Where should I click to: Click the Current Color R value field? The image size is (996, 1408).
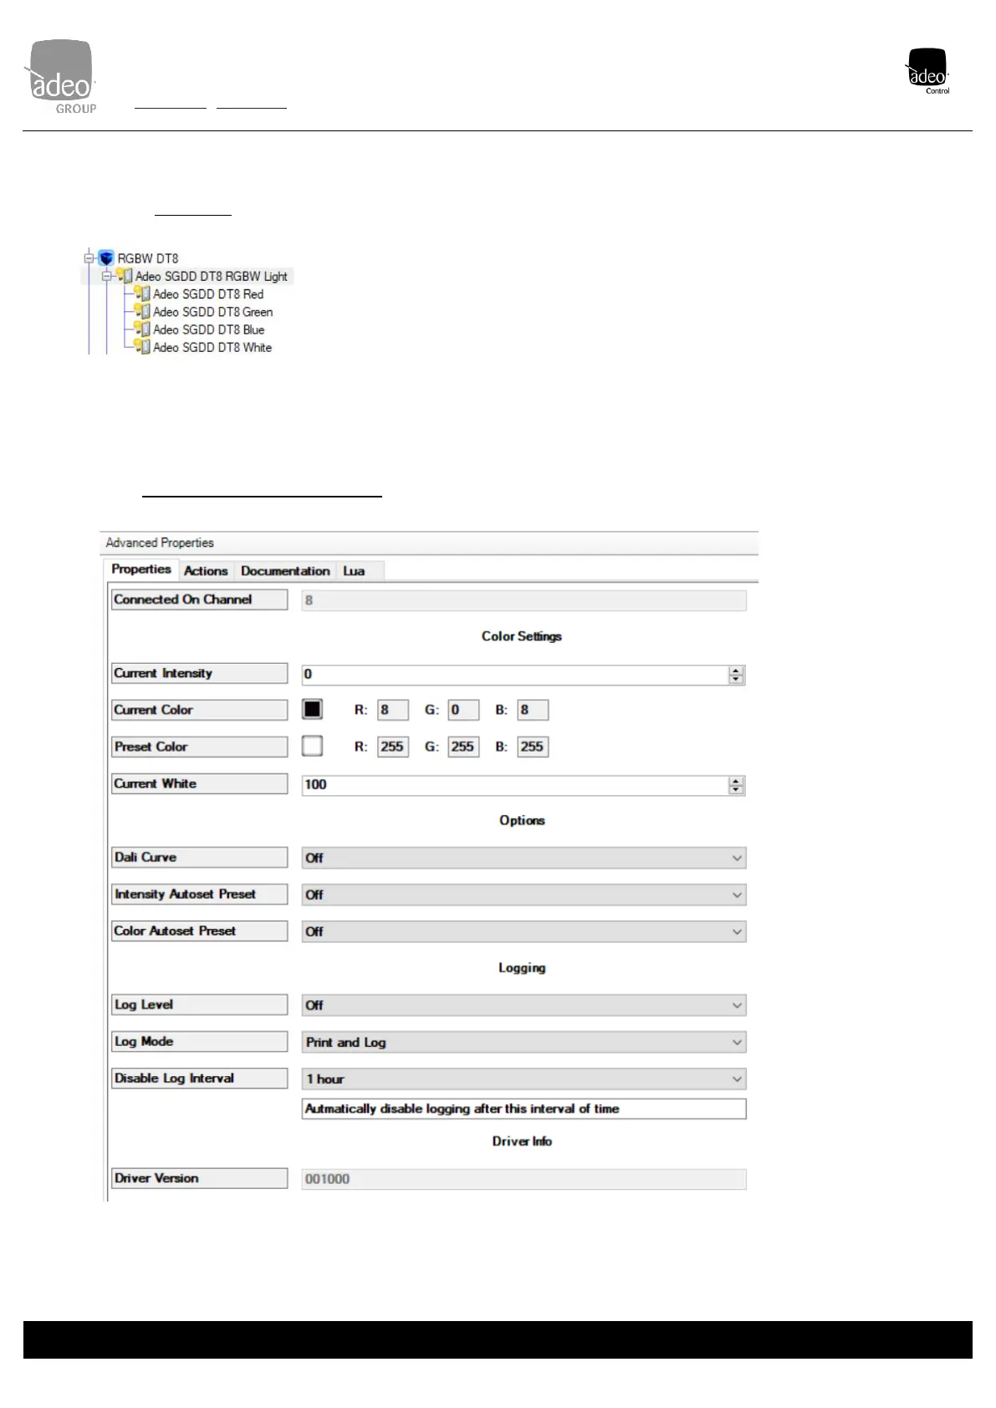coord(393,710)
